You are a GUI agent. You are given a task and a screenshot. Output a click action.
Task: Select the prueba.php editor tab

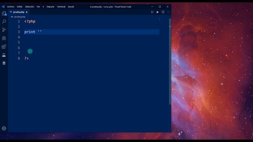tap(19, 12)
